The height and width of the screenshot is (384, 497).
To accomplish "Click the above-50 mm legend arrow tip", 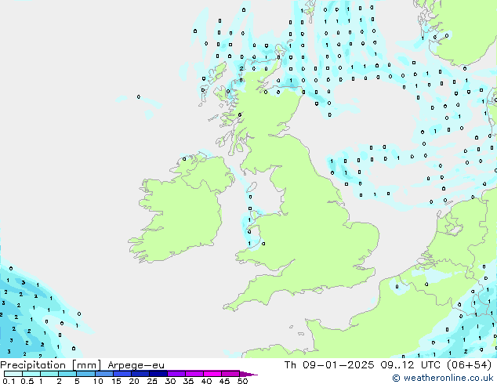I will tap(248, 374).
